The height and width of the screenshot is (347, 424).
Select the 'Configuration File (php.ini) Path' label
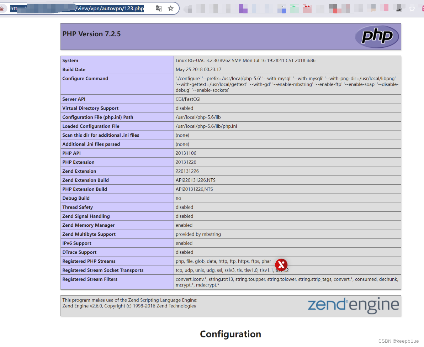[97, 117]
